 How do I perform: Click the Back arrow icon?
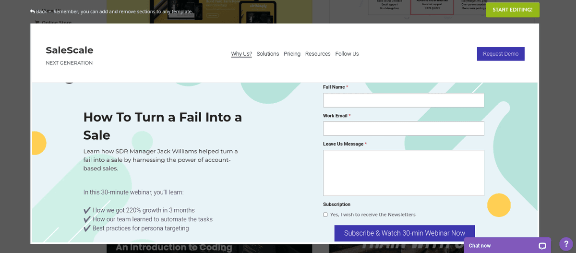click(x=32, y=11)
